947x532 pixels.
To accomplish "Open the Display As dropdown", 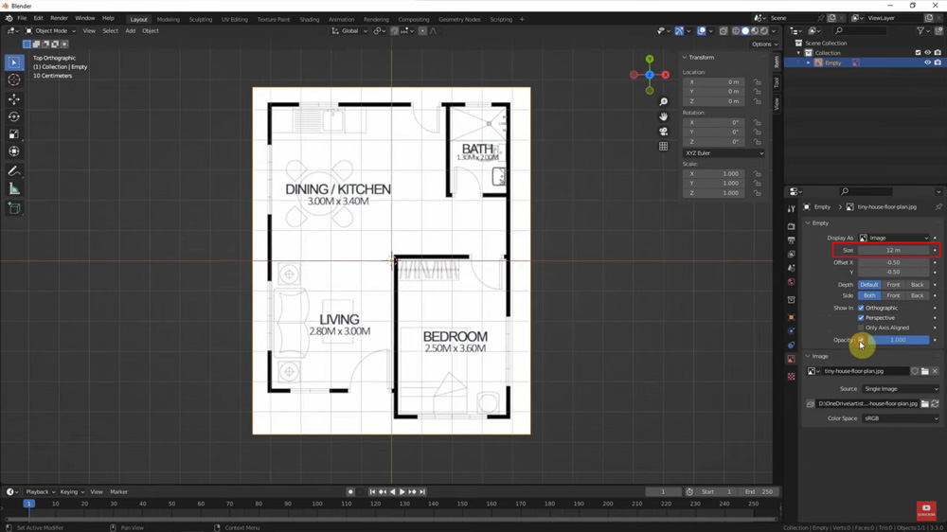I will point(893,238).
